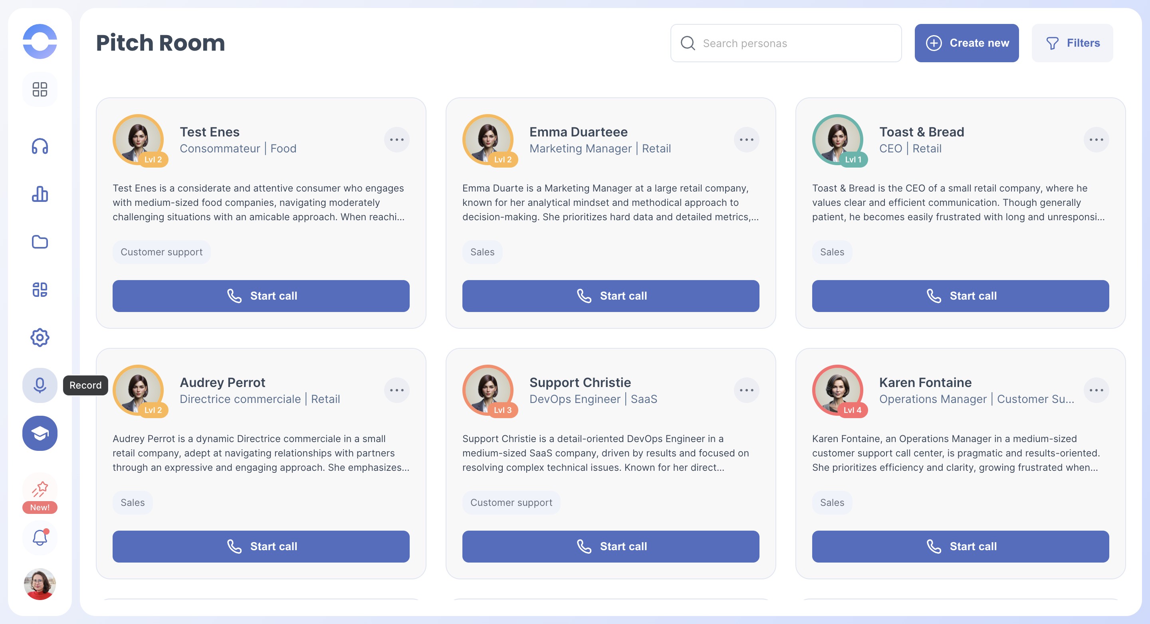
Task: Click the headphones icon in sidebar
Action: coord(40,146)
